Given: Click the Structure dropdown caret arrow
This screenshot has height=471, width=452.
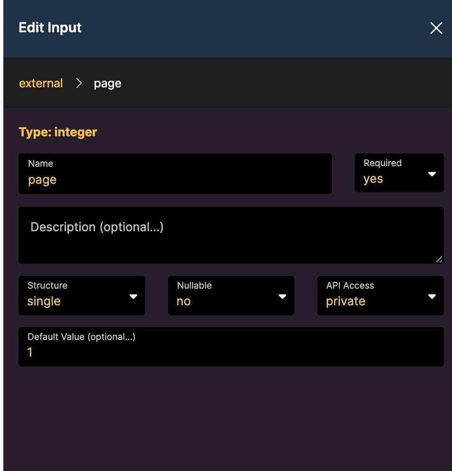Looking at the screenshot, I should point(133,296).
